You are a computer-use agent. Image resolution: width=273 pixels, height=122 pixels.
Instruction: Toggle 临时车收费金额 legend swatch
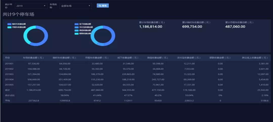pos(9,24)
